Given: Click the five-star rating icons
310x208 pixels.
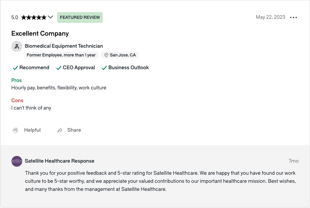Looking at the screenshot, I should coord(34,17).
